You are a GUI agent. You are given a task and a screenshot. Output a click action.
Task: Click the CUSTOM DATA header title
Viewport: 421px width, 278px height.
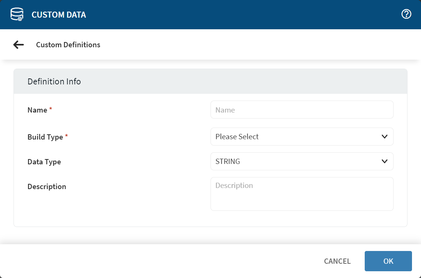(59, 15)
